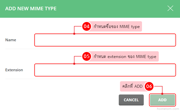Click the pink callout about MIME type extension
Image resolution: width=180 pixels, height=111 pixels.
(x=125, y=56)
